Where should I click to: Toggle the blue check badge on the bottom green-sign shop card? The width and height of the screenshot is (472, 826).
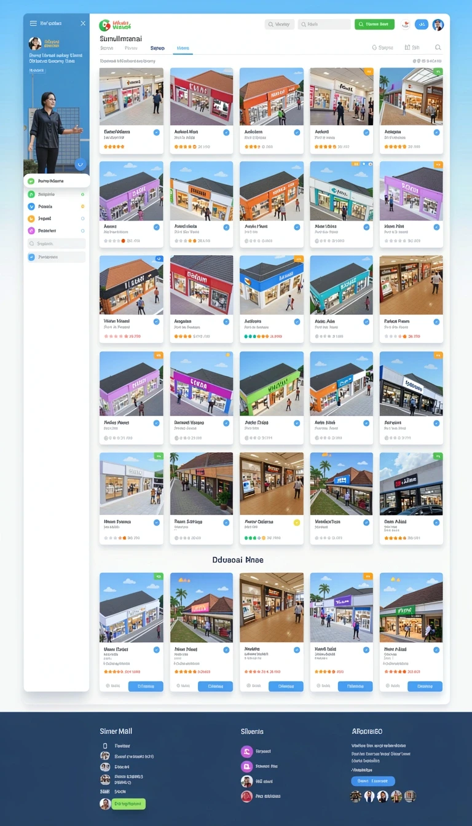436,650
